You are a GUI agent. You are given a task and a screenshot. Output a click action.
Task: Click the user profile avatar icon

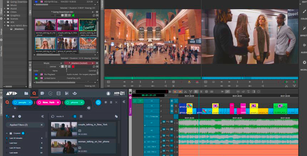pos(108,94)
